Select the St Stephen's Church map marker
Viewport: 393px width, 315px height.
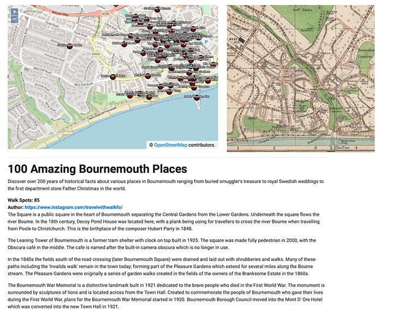click(157, 9)
